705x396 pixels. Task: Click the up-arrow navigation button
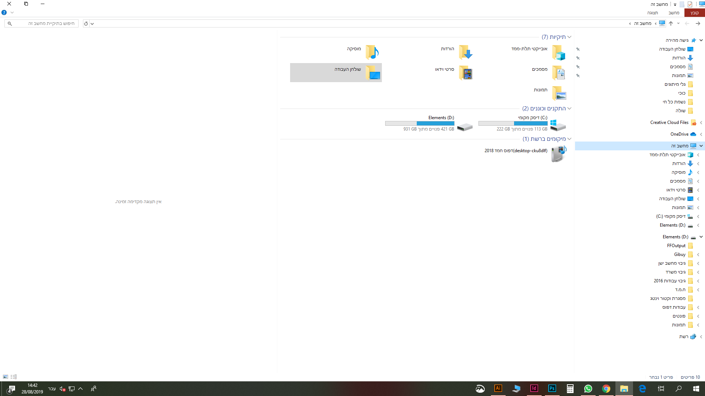(671, 23)
